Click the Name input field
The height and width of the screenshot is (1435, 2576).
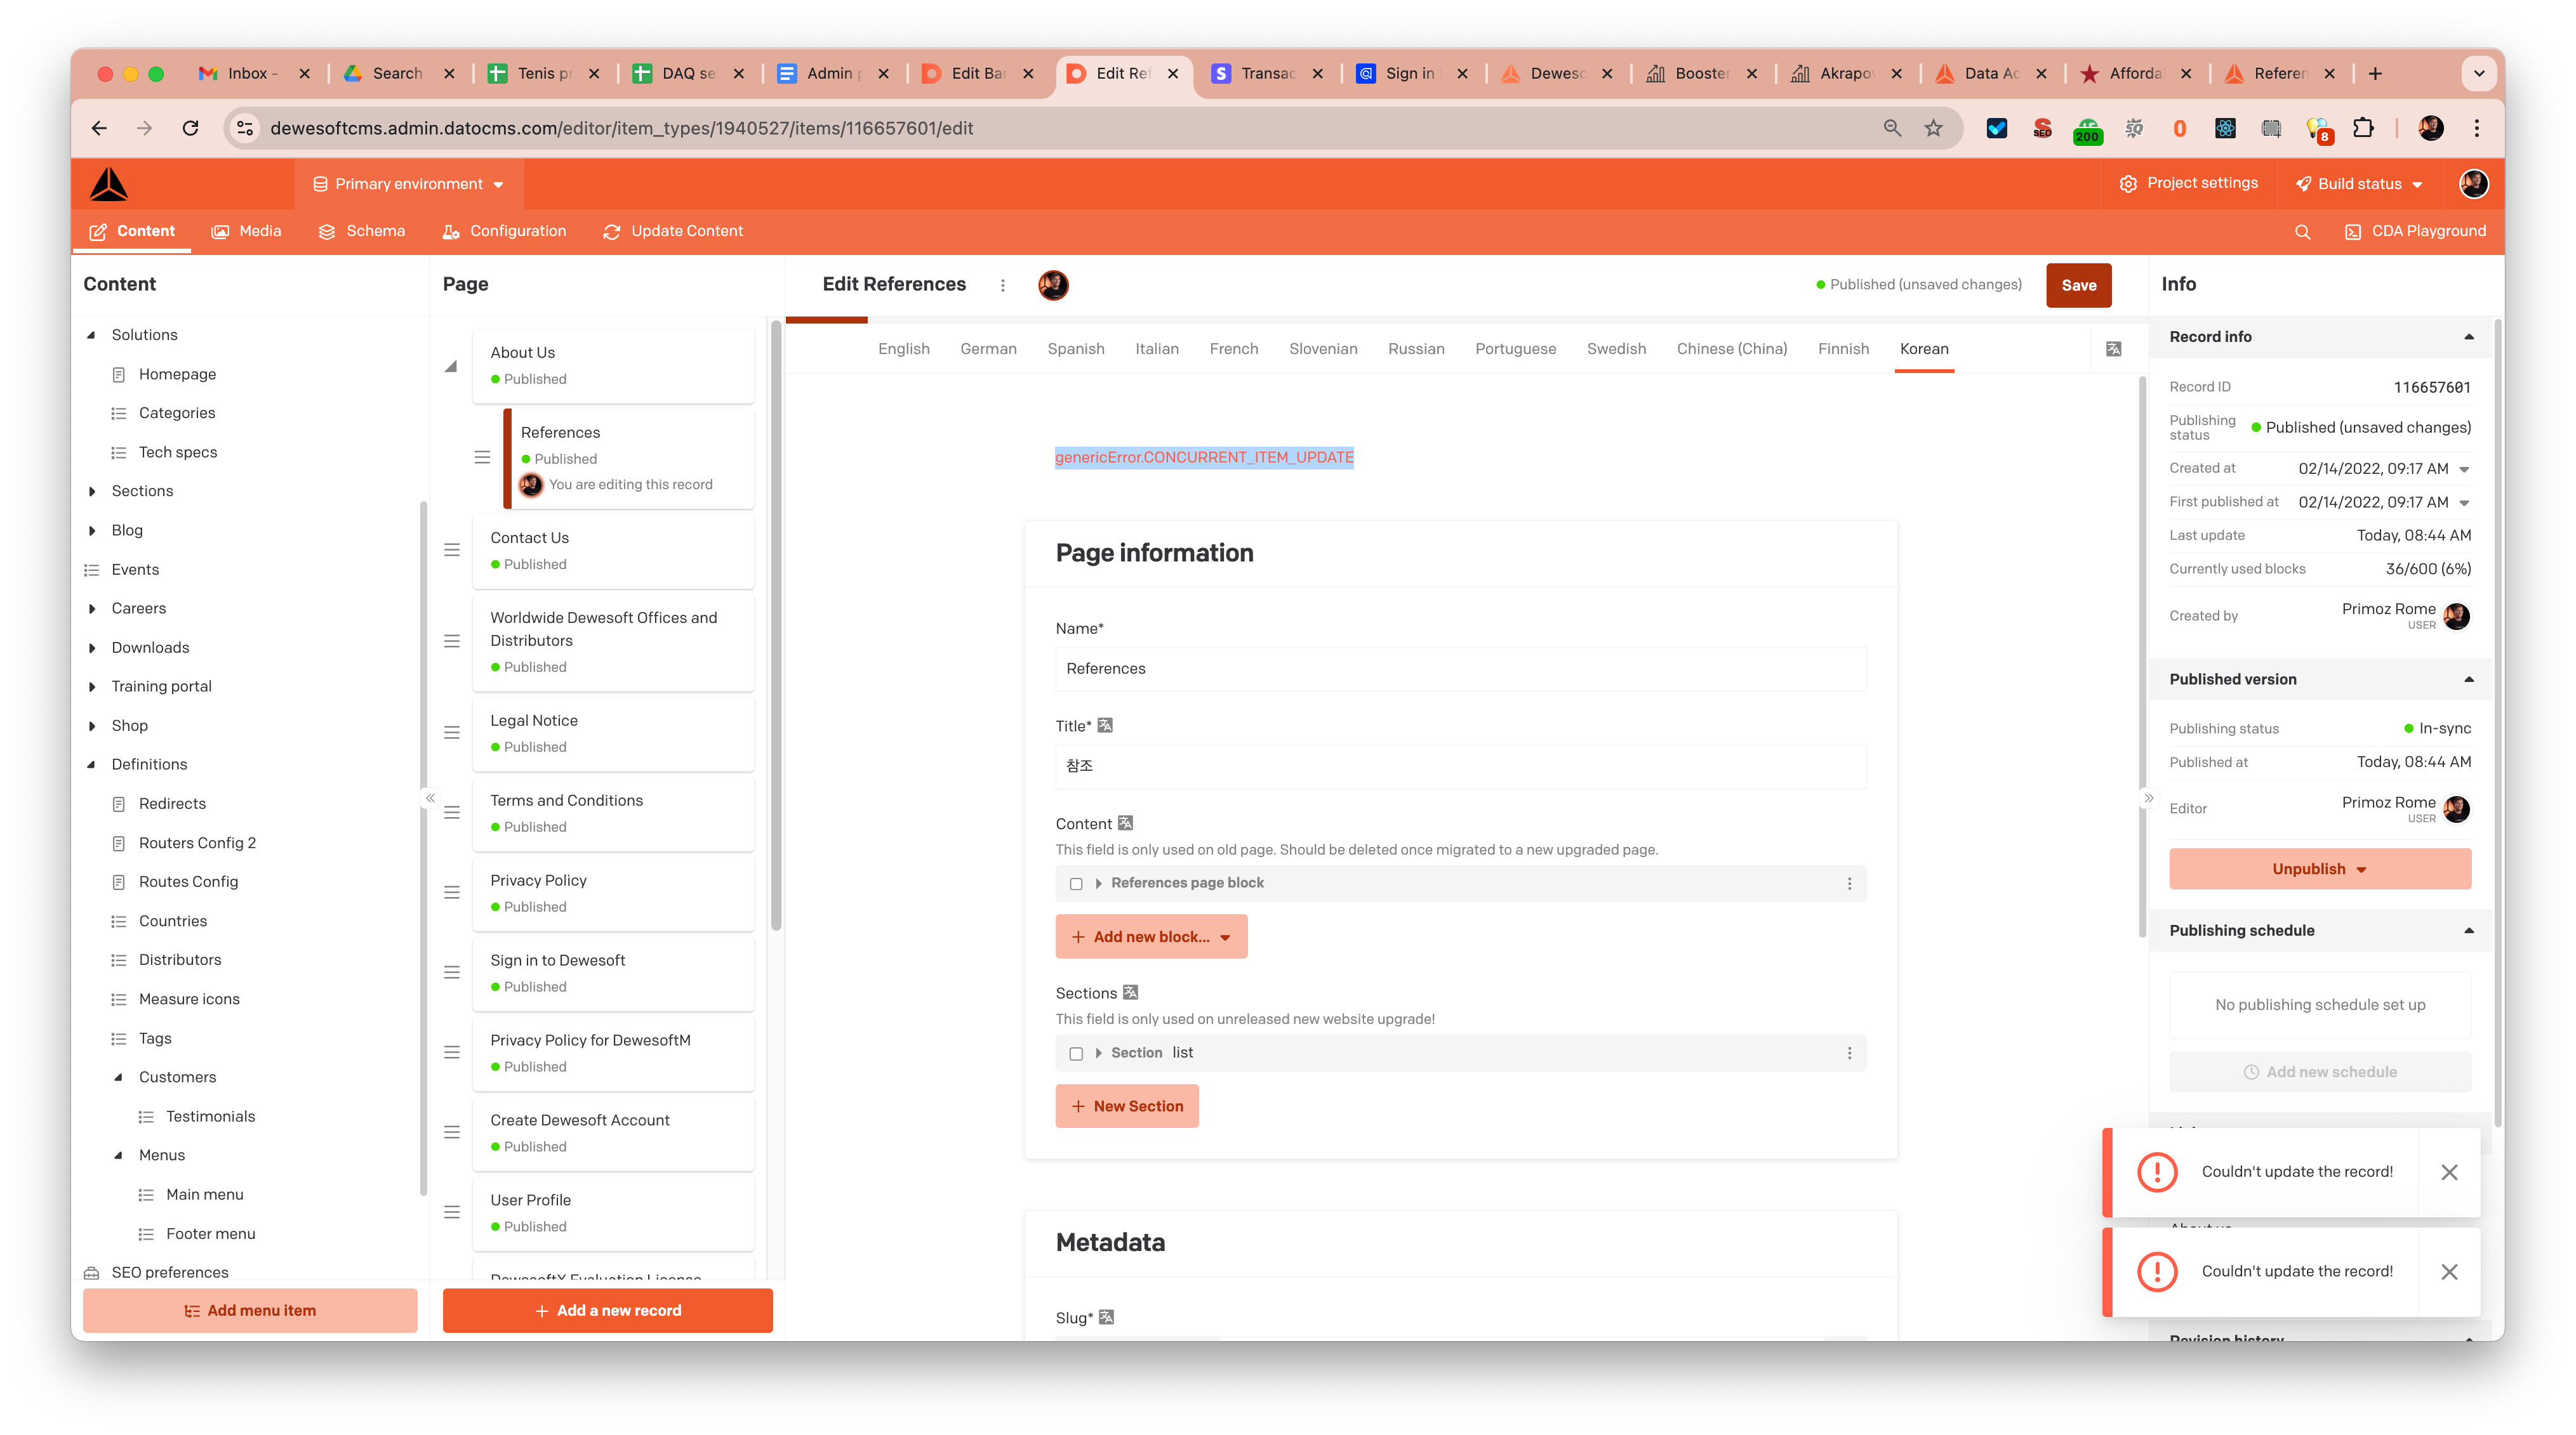click(x=1460, y=669)
